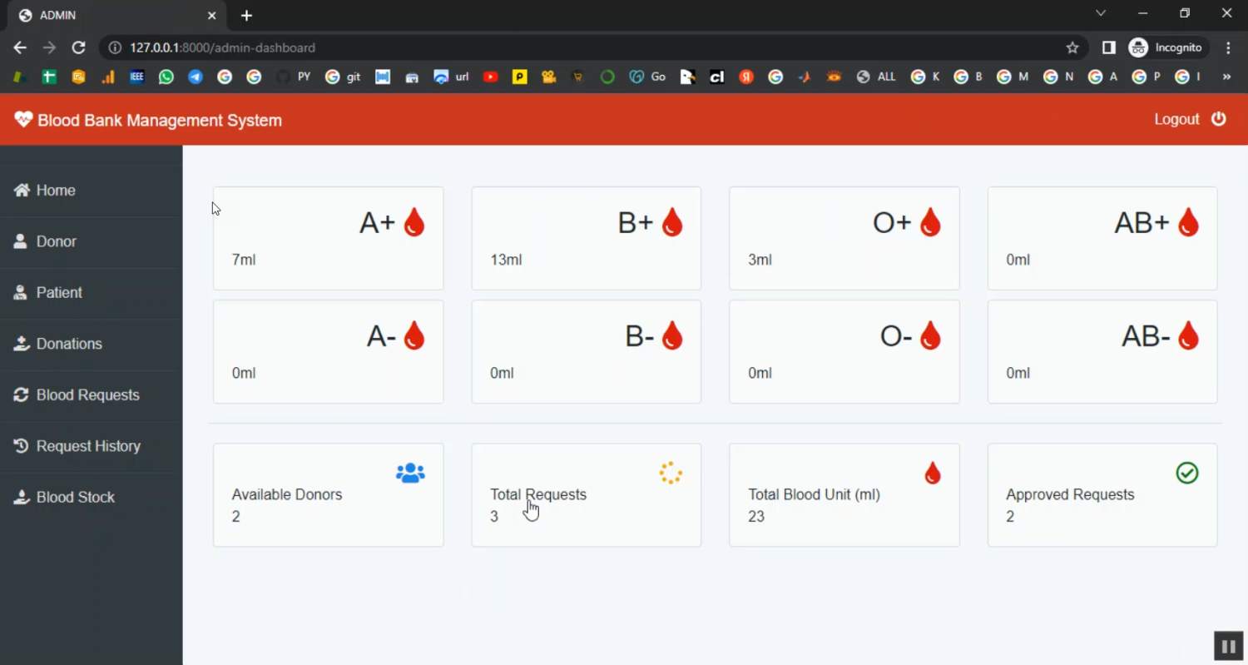This screenshot has height=665, width=1248.
Task: Open a new browser tab
Action: (246, 15)
